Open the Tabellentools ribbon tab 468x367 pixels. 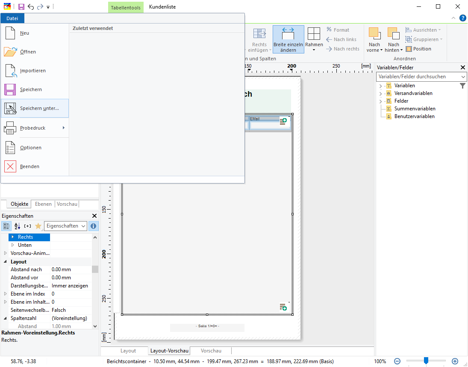pyautogui.click(x=126, y=7)
